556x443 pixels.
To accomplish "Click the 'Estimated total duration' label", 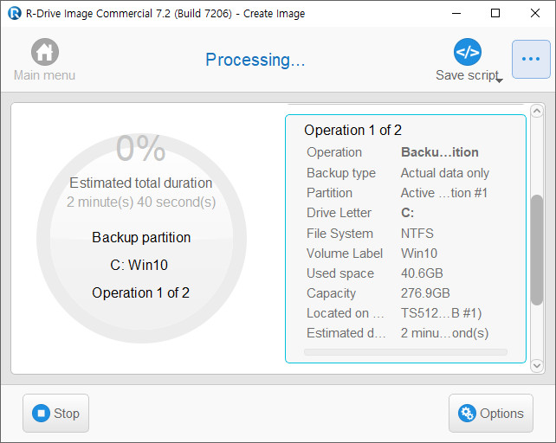I will pos(141,183).
